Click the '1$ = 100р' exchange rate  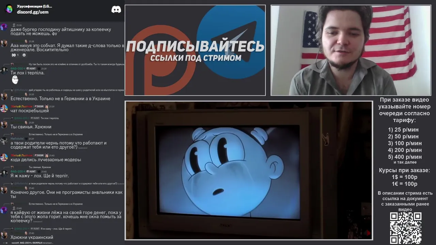tap(404, 177)
